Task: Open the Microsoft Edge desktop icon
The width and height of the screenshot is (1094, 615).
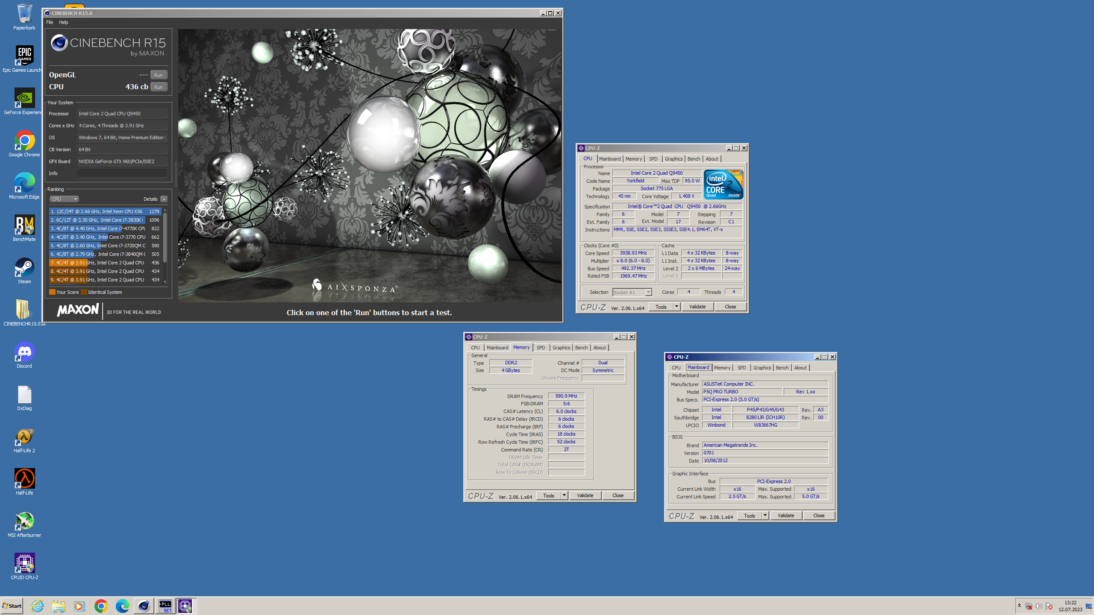Action: point(24,186)
